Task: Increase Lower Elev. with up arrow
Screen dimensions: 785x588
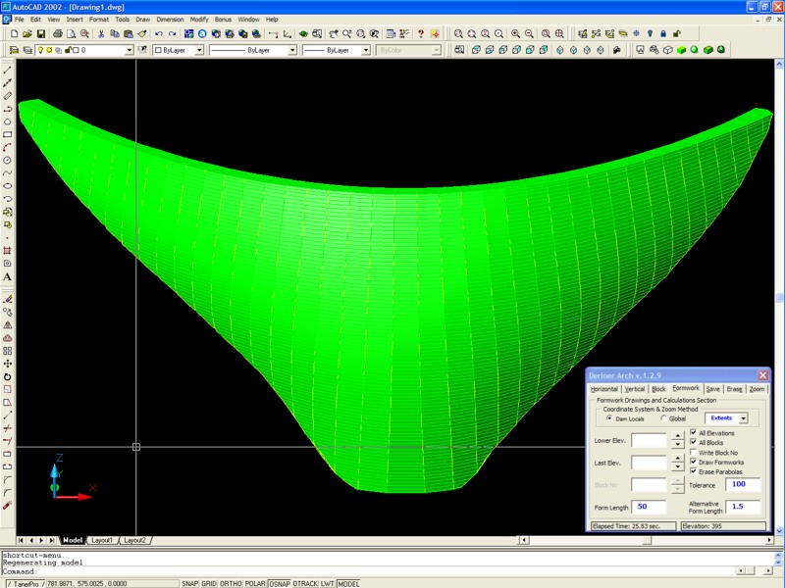Action: point(677,436)
